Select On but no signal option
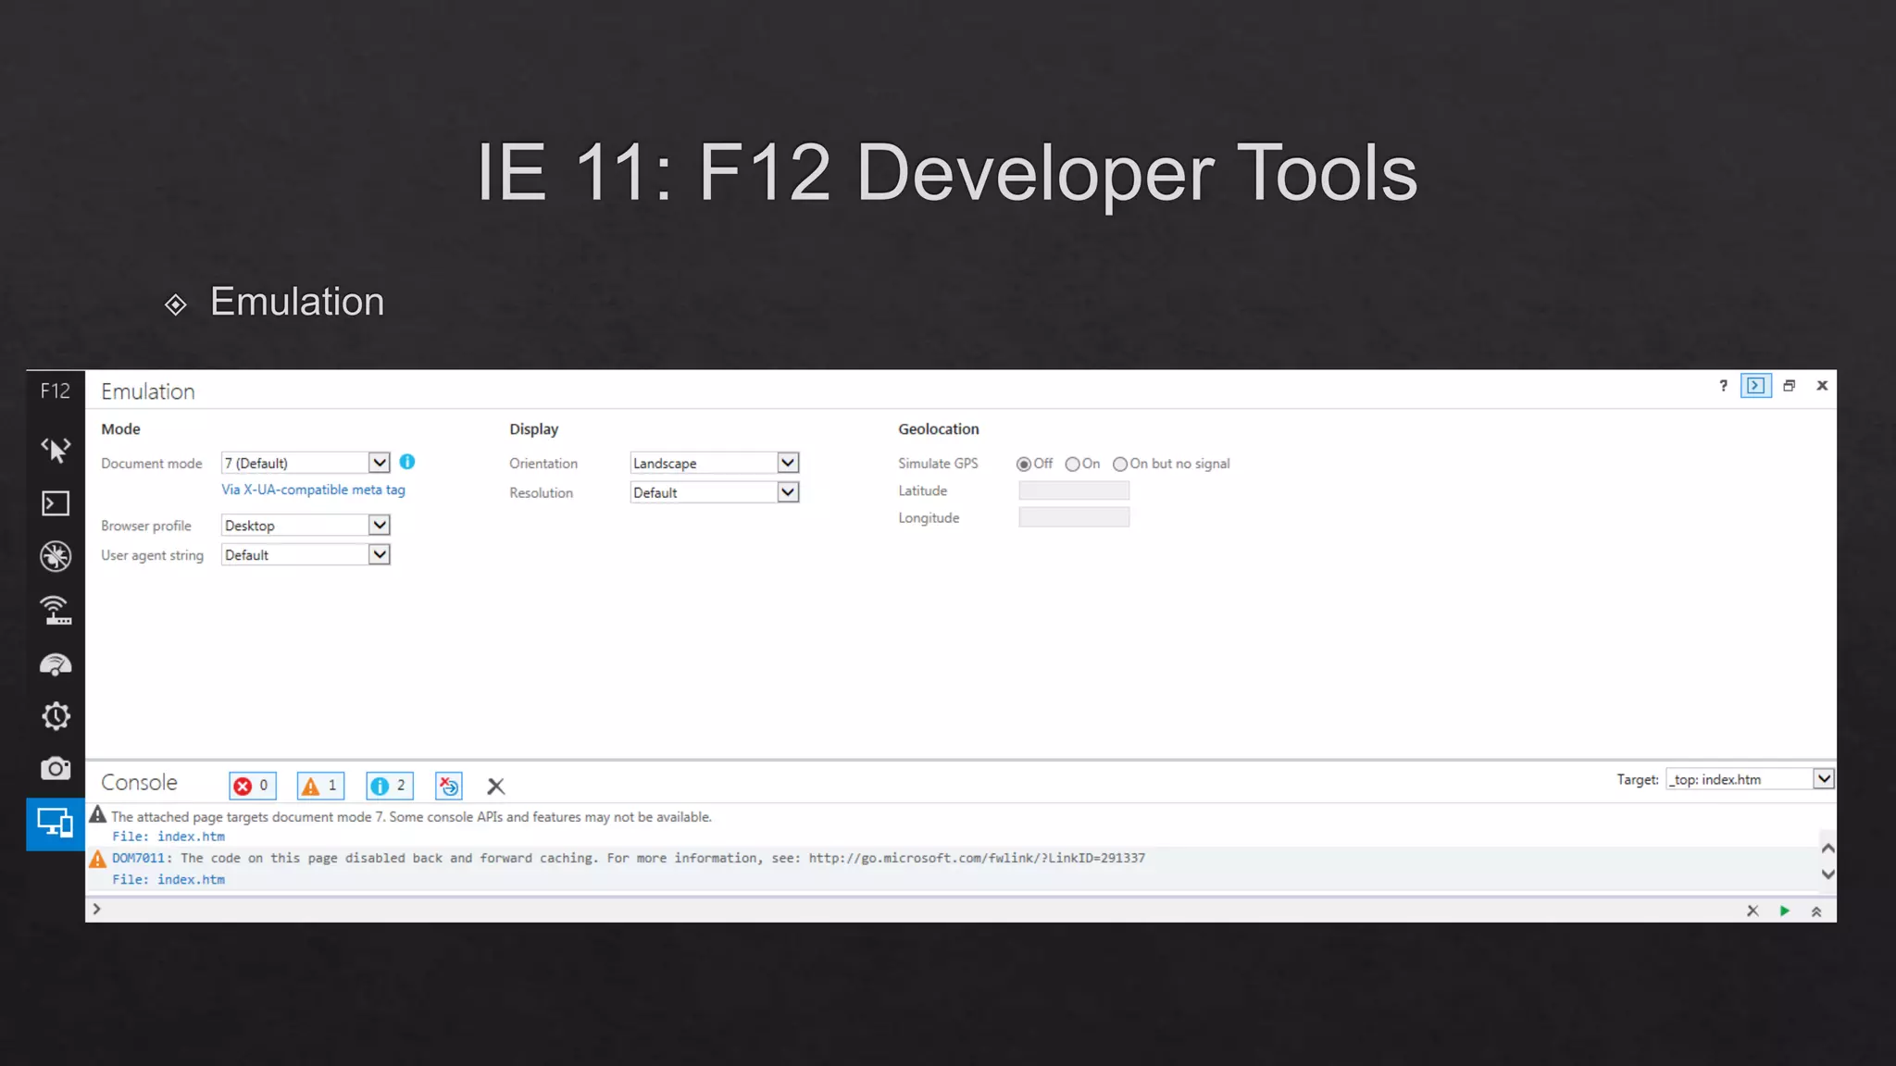 1120,465
